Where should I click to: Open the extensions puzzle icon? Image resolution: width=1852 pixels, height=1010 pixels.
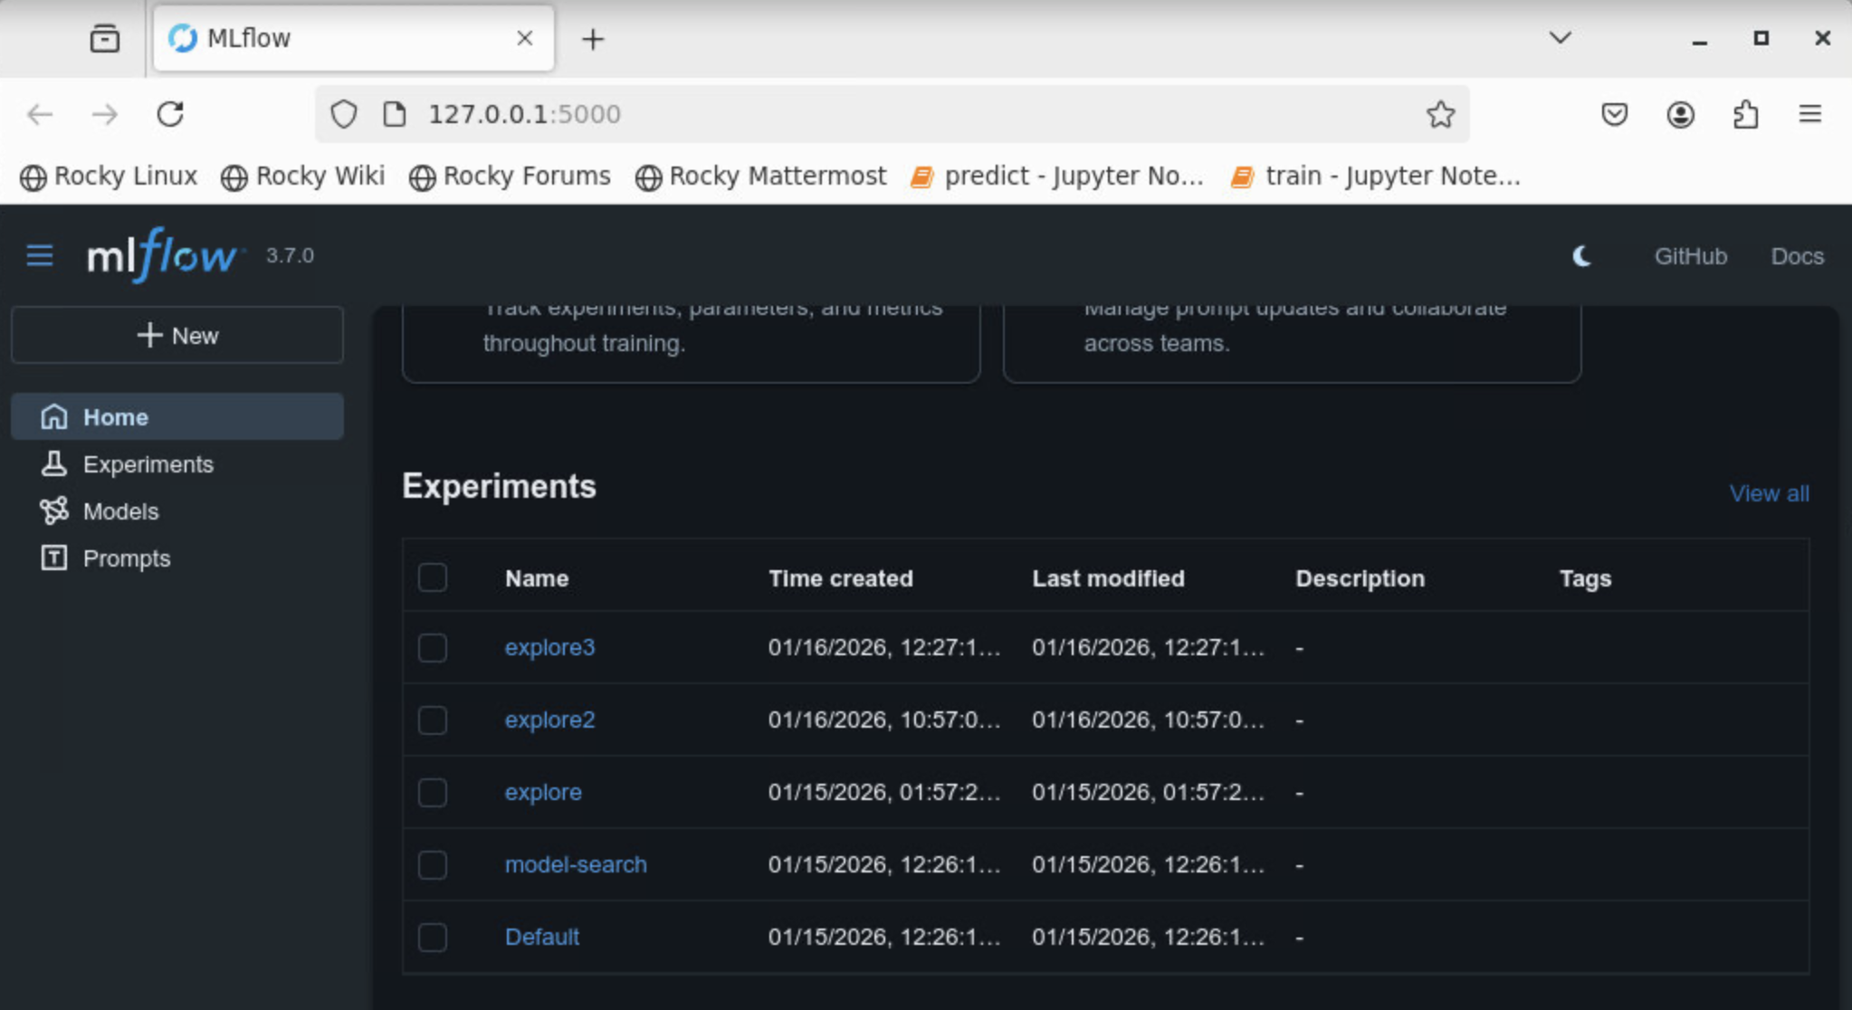point(1745,114)
